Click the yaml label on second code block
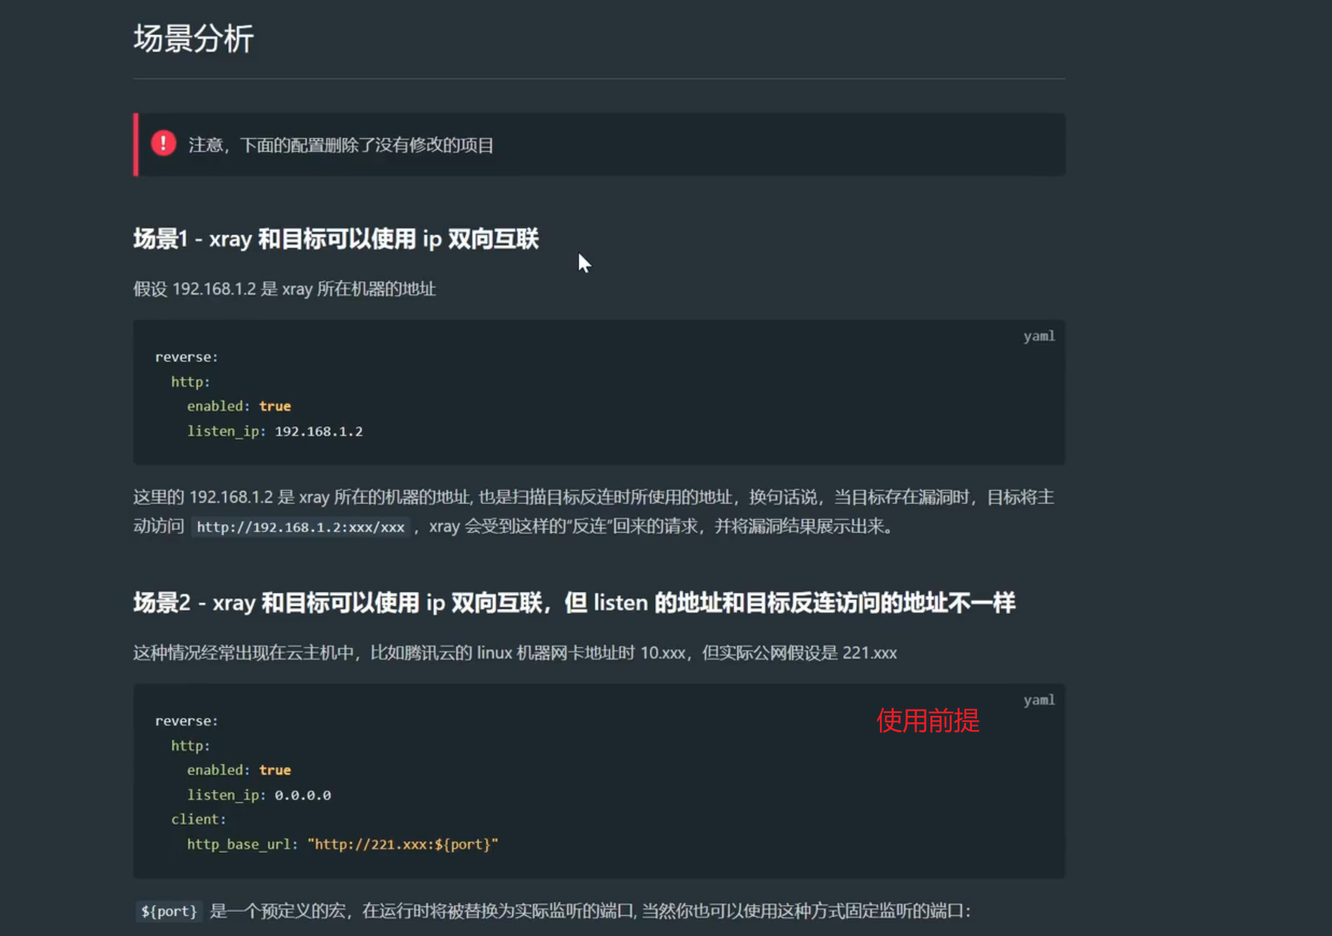Screen dimensions: 1332x936 tap(1038, 700)
